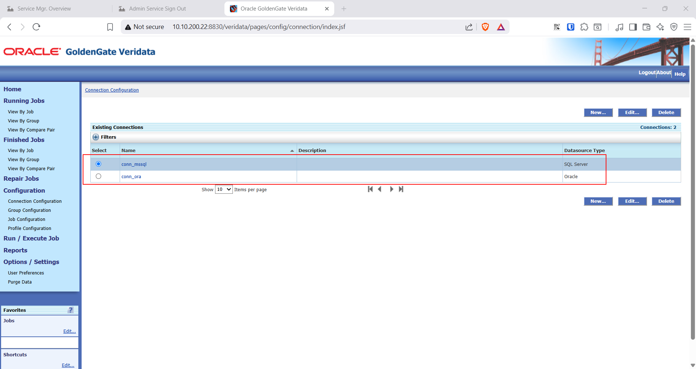
Task: Click the Edit... link under Favorites Jobs
Action: pyautogui.click(x=70, y=331)
